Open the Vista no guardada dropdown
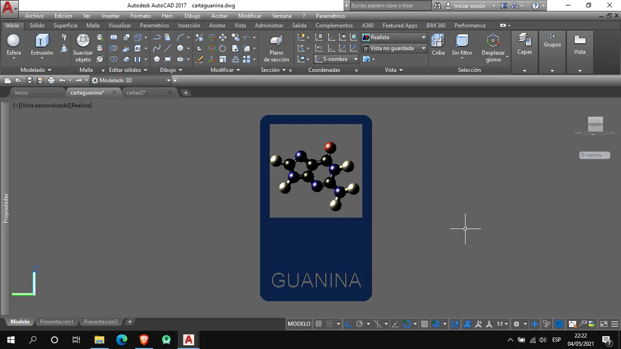This screenshot has width=621, height=349. click(x=394, y=48)
